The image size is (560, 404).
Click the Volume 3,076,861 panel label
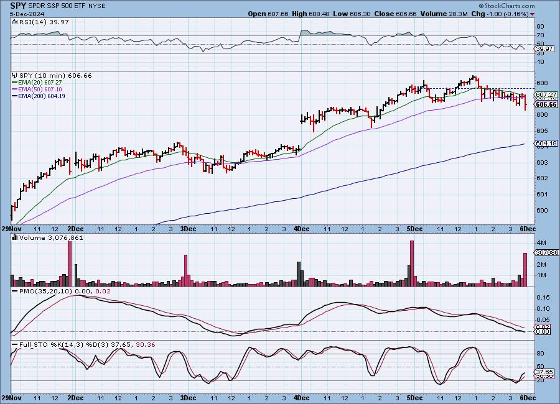[51, 237]
